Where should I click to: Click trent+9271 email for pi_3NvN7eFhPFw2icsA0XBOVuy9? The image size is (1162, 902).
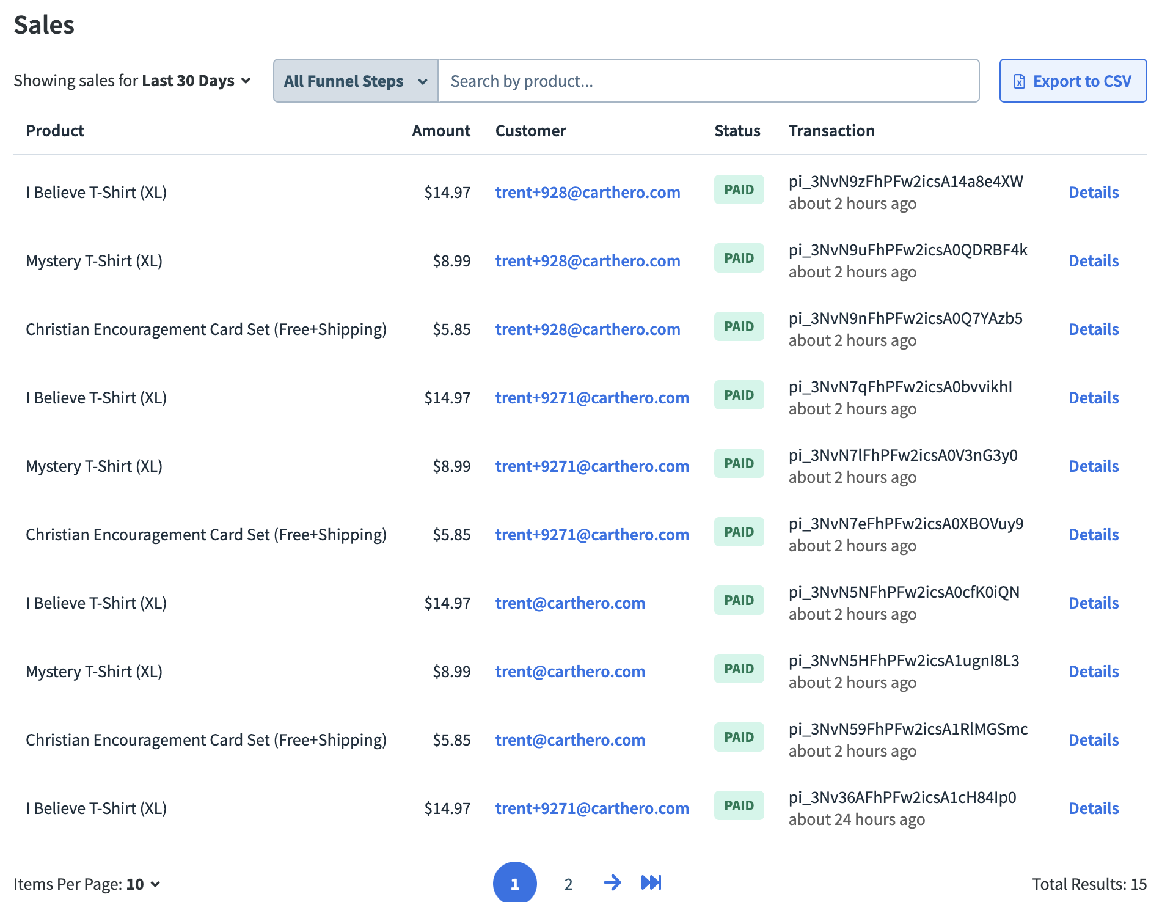[592, 535]
